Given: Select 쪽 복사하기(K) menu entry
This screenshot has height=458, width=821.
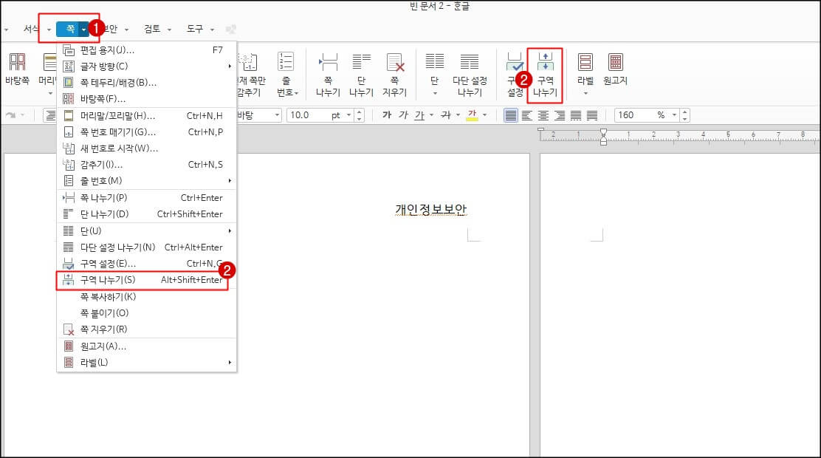Looking at the screenshot, I should tap(147, 297).
